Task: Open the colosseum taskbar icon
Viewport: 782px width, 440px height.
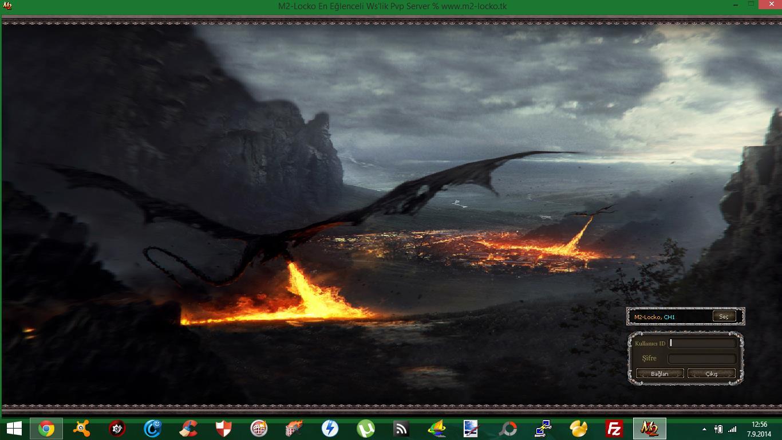Action: tap(259, 429)
